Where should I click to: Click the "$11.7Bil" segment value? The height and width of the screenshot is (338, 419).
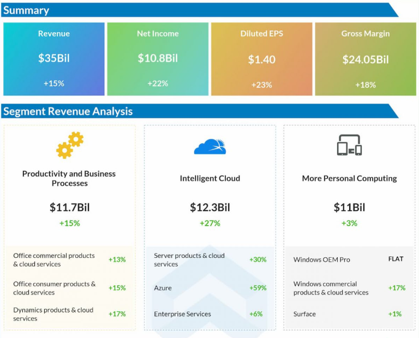coord(69,207)
